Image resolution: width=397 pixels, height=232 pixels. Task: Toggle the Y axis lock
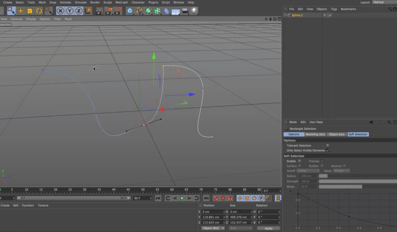69,11
